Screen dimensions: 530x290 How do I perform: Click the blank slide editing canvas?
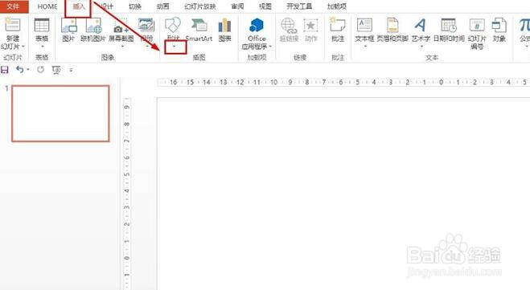tap(343, 194)
